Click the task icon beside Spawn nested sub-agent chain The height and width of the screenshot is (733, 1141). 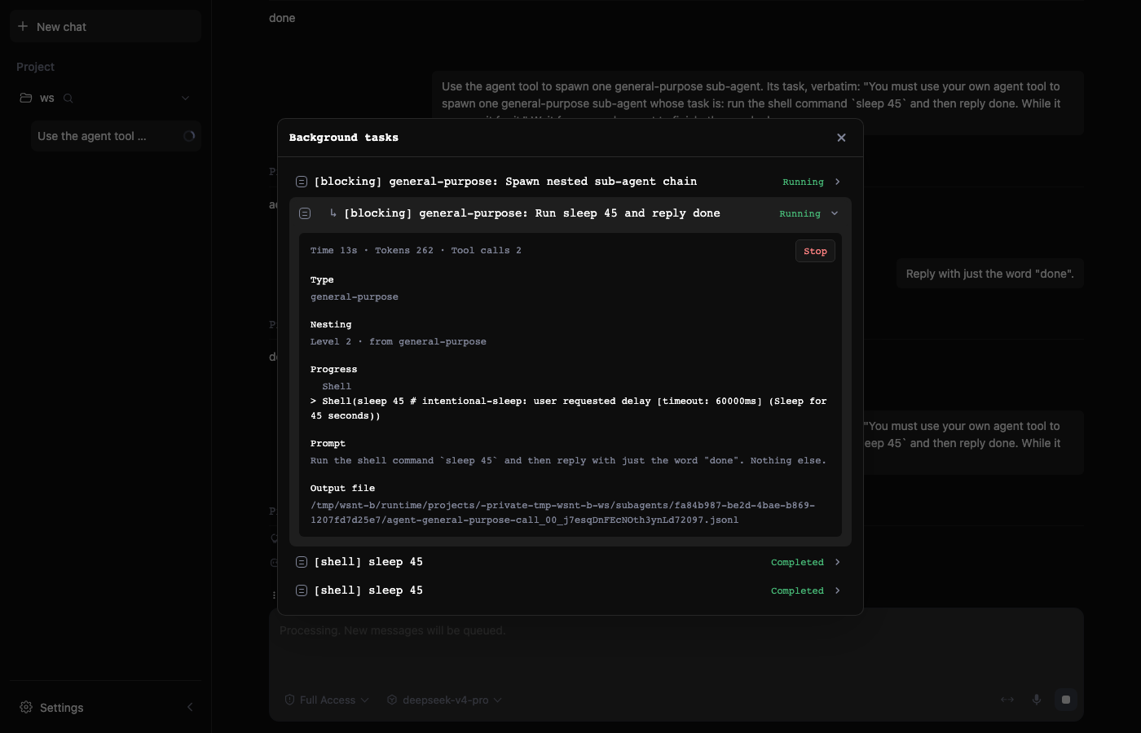tap(302, 182)
